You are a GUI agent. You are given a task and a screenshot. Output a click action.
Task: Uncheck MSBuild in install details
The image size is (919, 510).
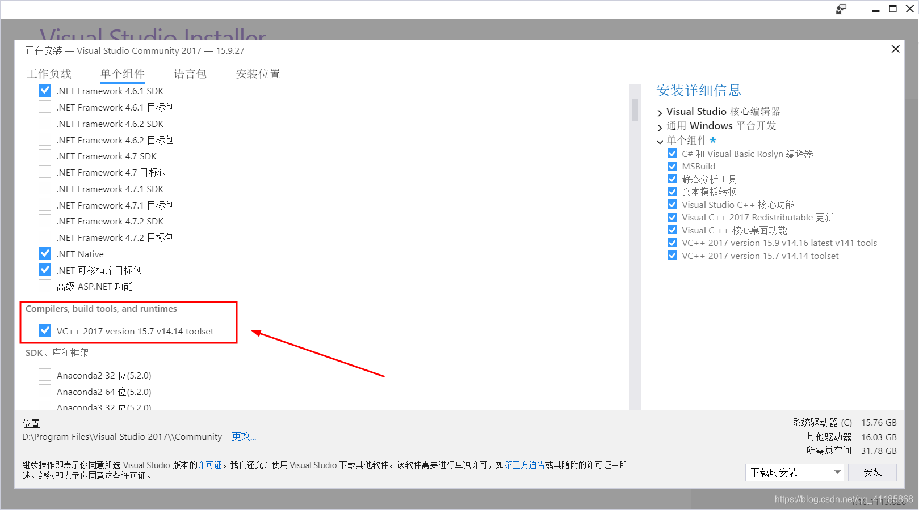pos(673,167)
